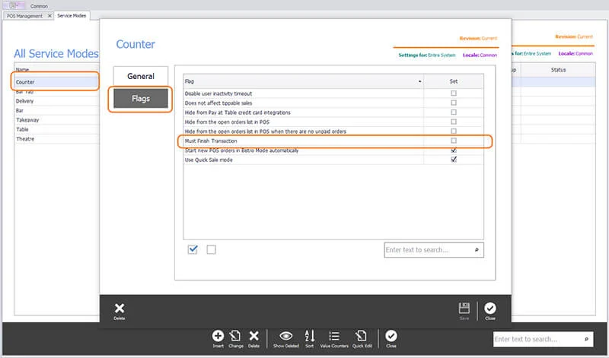
Task: Click the Quick Edit icon
Action: point(361,336)
